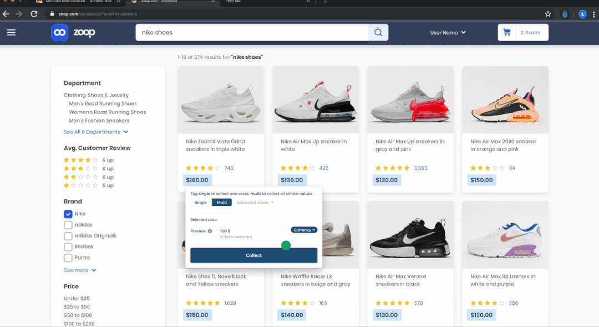Open the 2 Items cart button

(523, 33)
